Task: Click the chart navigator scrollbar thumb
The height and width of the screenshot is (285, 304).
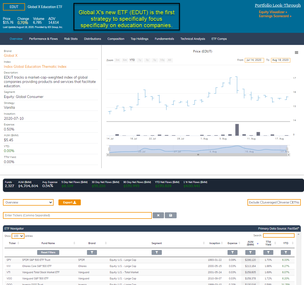Action: click(198, 155)
